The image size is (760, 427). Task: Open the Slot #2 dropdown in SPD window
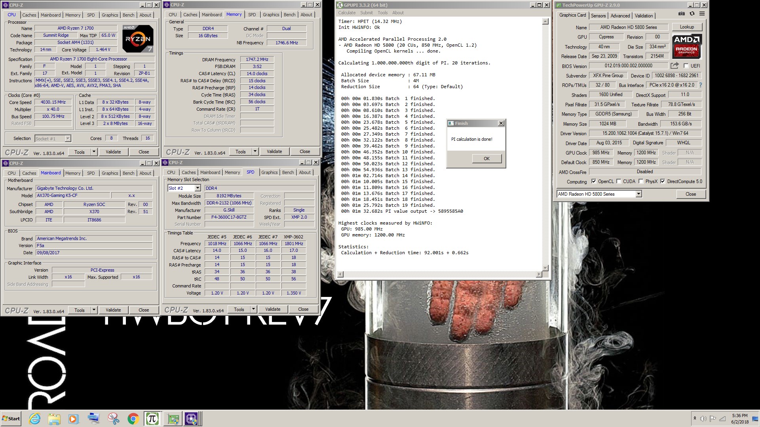click(198, 188)
